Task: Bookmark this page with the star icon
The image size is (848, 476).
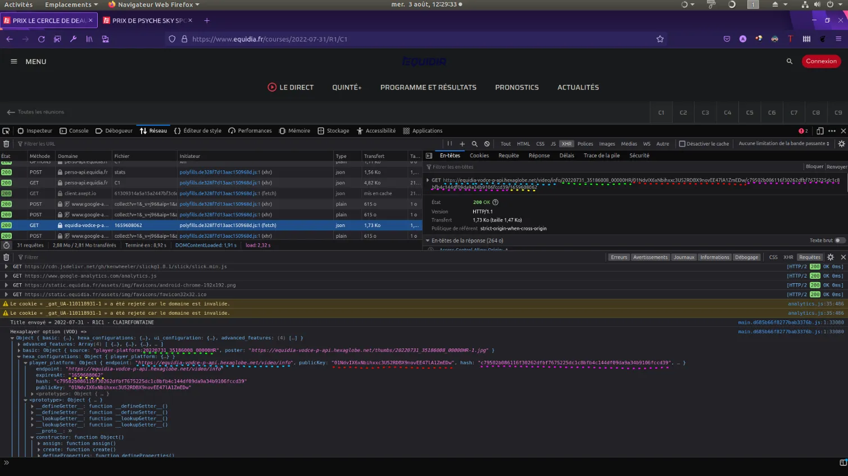Action: [x=660, y=39]
